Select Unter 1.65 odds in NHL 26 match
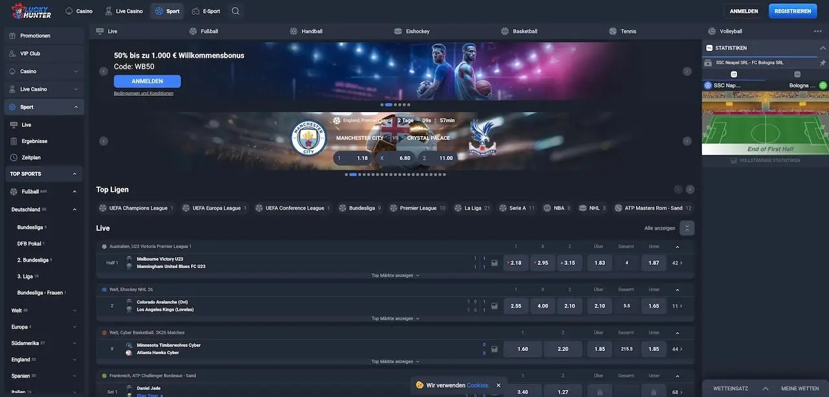The height and width of the screenshot is (397, 829). (x=653, y=306)
